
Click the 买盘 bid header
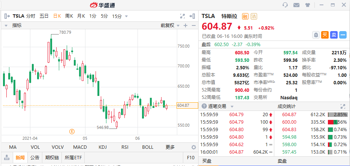coord(207,161)
